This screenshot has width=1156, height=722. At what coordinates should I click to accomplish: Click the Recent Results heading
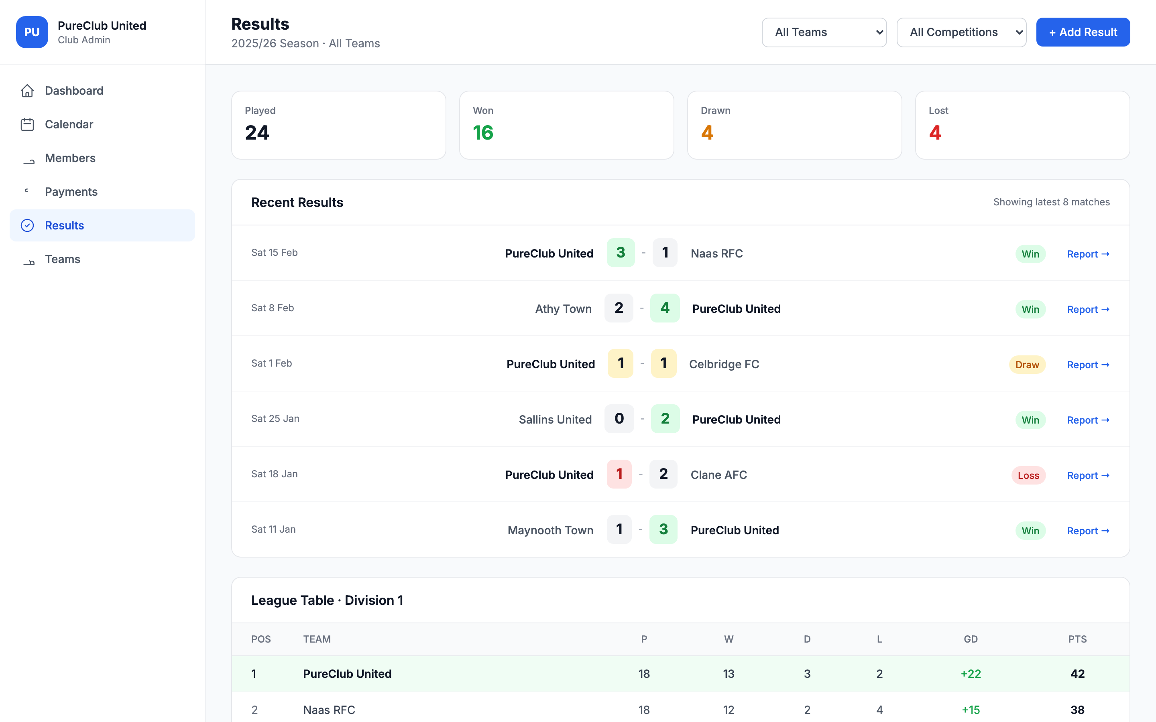297,203
